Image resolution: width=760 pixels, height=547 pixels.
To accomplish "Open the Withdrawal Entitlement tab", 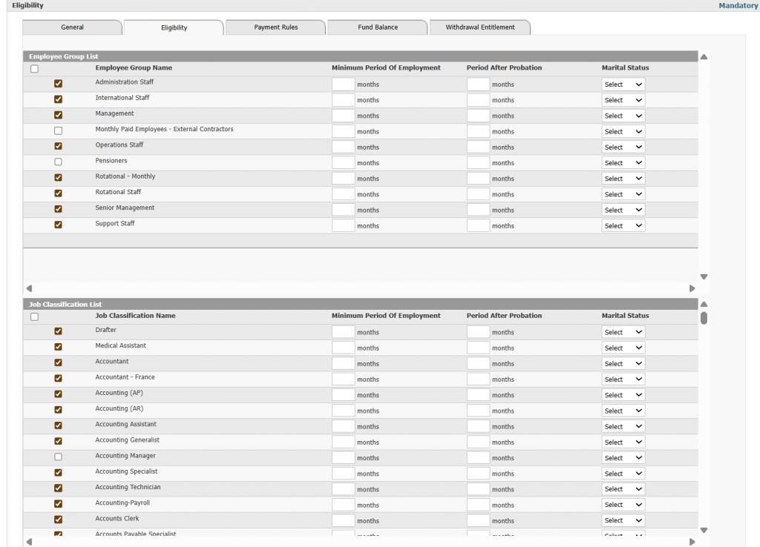I will [480, 27].
